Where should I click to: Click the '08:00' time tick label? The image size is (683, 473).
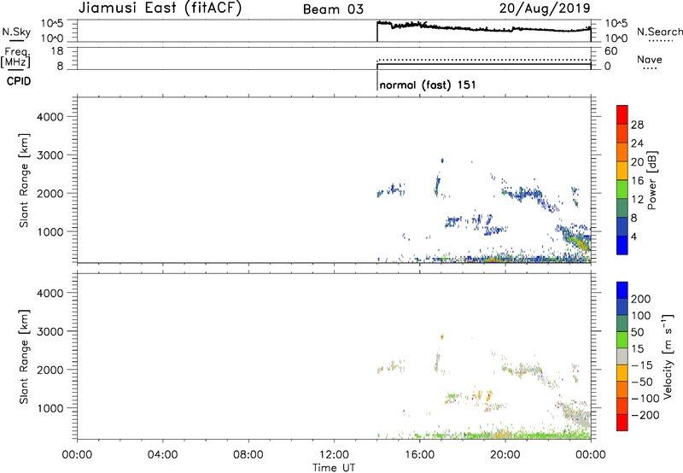coord(248,455)
